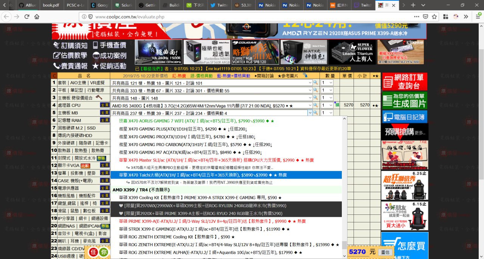Open the 處理器 CPU product dropdown
Screen dimensions: 484x259
[x=212, y=105]
